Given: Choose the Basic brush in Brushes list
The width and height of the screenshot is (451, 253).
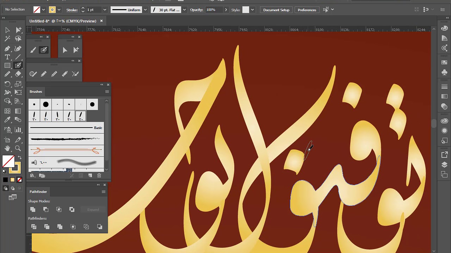Looking at the screenshot, I should (66, 128).
